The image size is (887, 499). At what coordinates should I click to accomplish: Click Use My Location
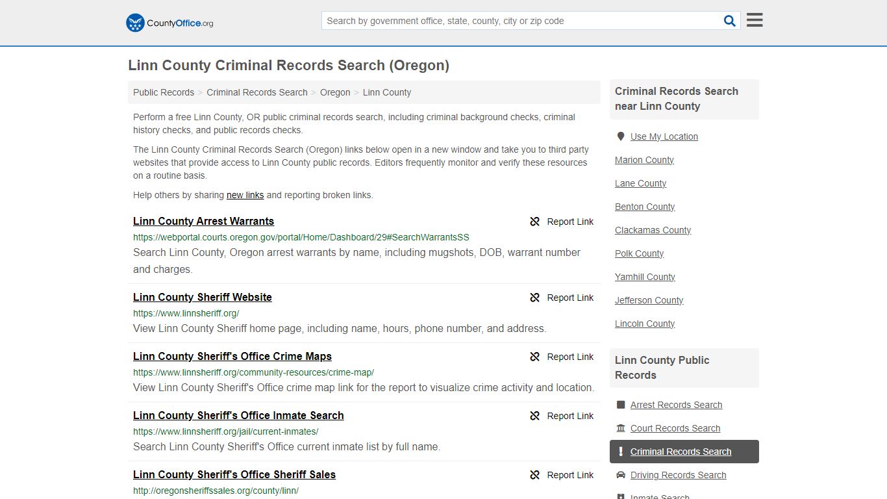point(664,136)
